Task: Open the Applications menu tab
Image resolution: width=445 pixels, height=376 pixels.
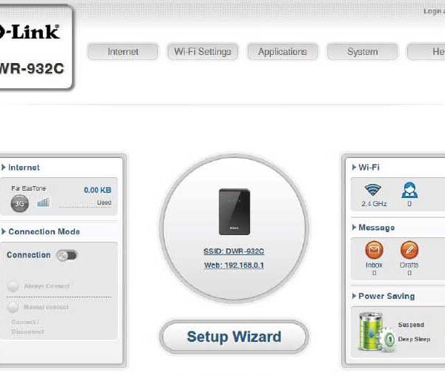Action: [283, 52]
